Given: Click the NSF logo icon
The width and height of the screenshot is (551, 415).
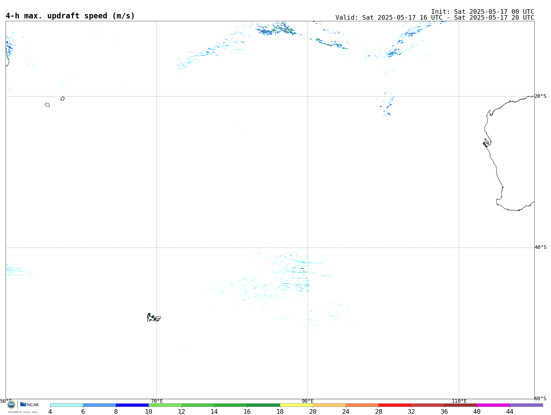Looking at the screenshot, I should point(11,405).
